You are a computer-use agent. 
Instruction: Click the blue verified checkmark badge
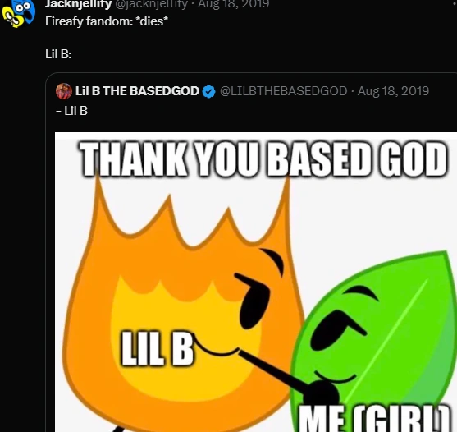point(208,92)
